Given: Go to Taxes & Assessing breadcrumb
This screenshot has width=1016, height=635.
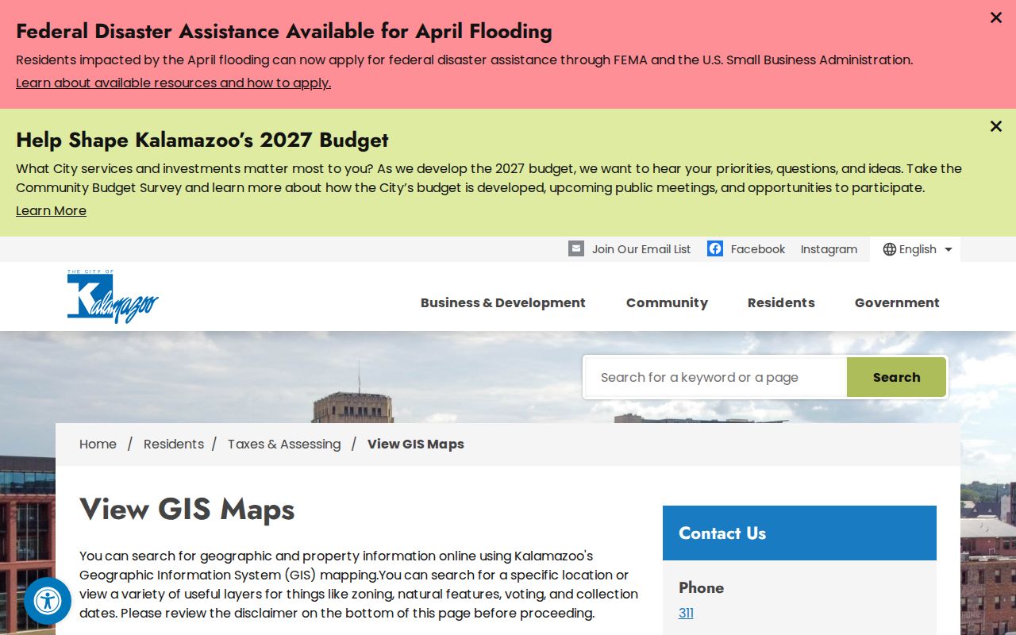Looking at the screenshot, I should (284, 444).
